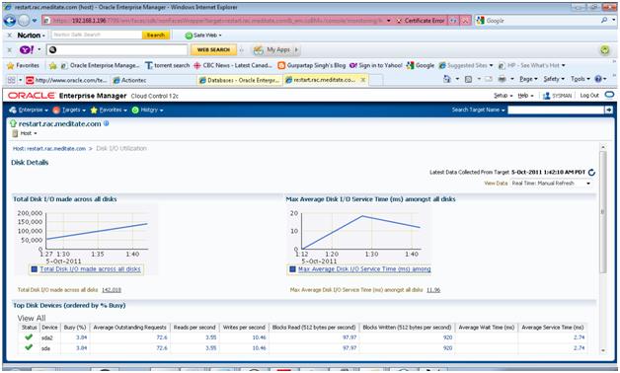Click the View All link
620x373 pixels.
pos(32,318)
